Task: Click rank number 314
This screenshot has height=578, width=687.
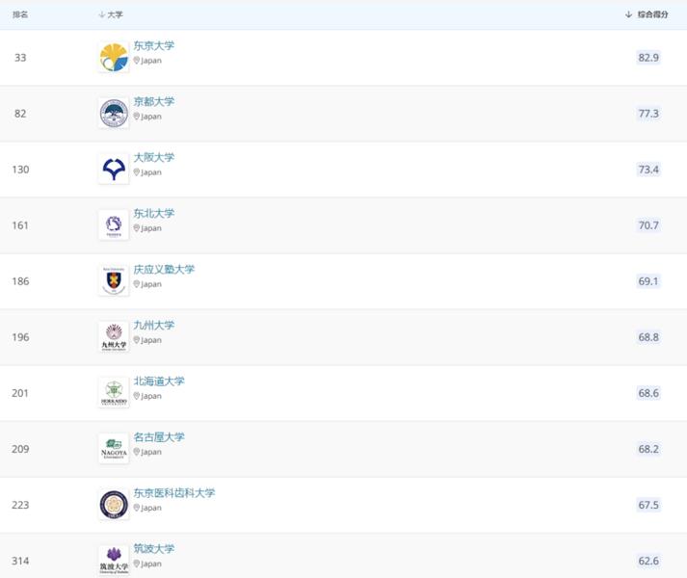Action: (x=20, y=561)
